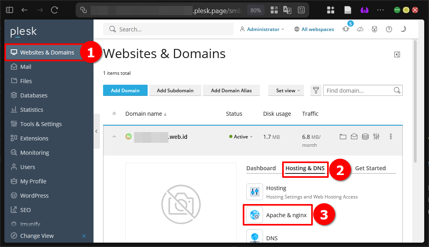Open browser three-dot overflow menu
The image size is (429, 247).
point(380,10)
